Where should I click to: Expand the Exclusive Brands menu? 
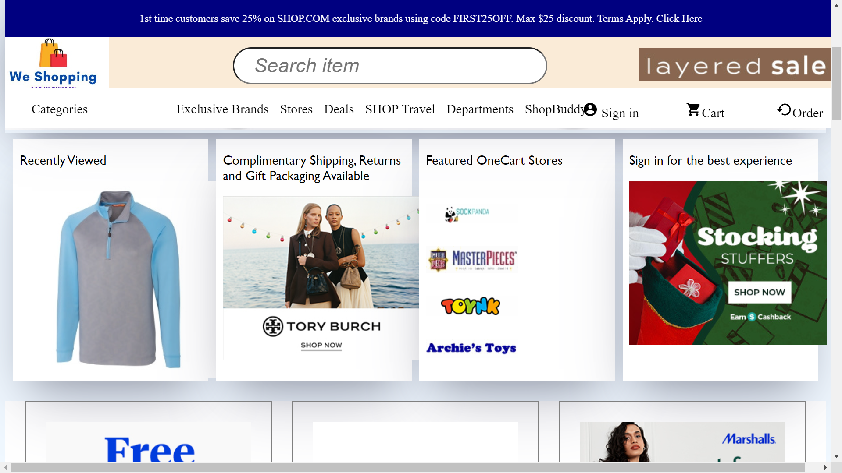222,109
